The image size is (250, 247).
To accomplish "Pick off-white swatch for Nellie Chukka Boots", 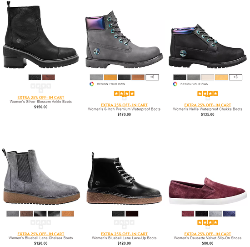I will click(208, 77).
